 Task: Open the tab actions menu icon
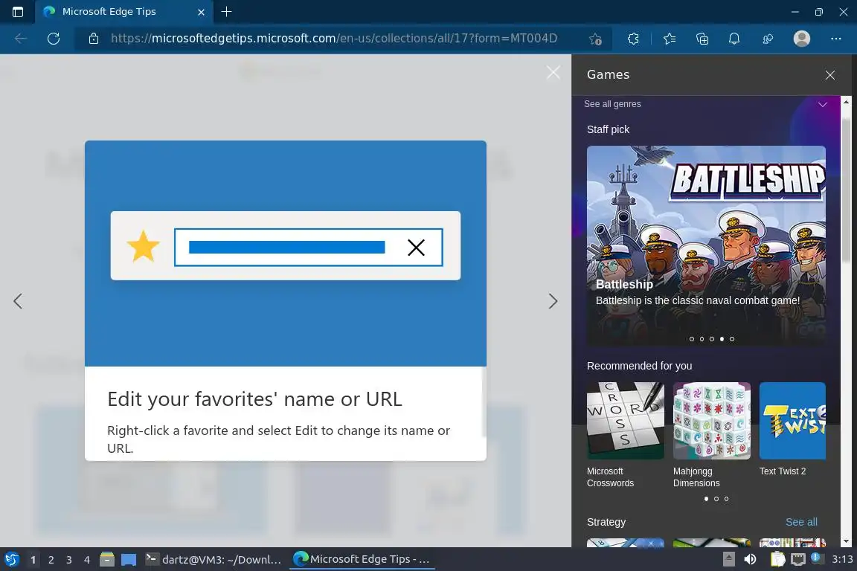pyautogui.click(x=18, y=11)
